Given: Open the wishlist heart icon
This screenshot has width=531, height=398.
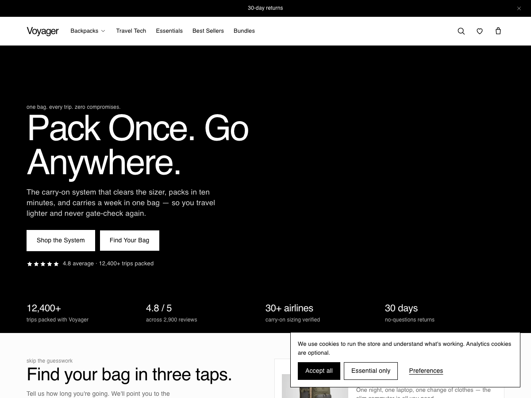Looking at the screenshot, I should pos(480,31).
